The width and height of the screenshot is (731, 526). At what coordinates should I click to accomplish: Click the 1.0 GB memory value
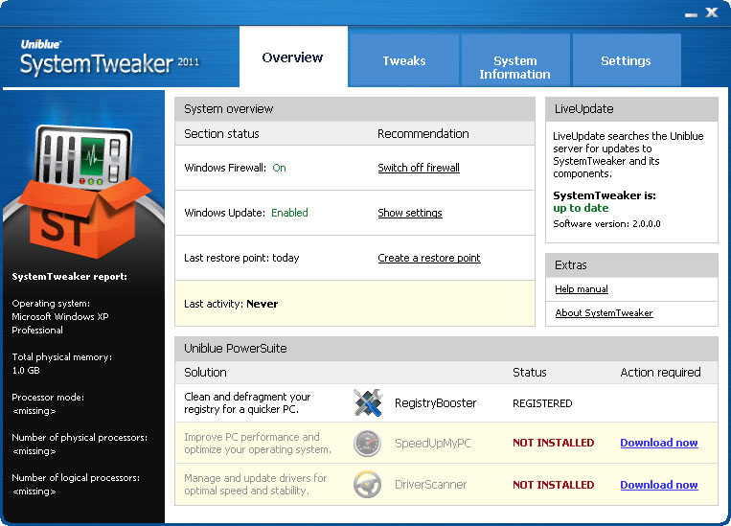click(26, 370)
